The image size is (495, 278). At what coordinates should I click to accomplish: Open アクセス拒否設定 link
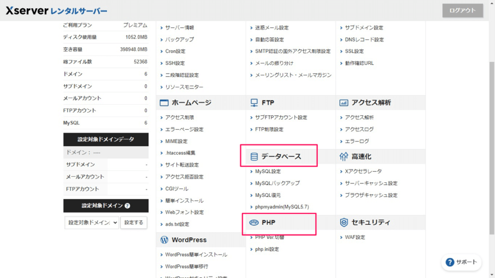184,177
